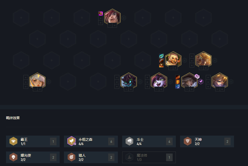Click the blue item equipped on Ashe

tap(178, 86)
